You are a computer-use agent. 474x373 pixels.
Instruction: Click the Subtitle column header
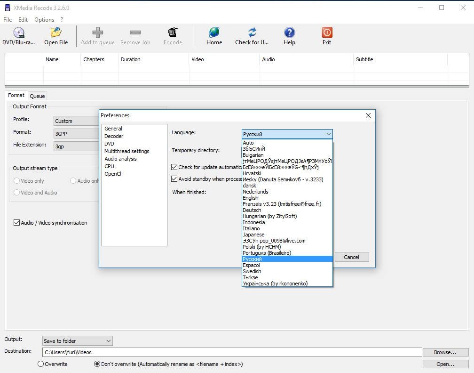[x=401, y=59]
